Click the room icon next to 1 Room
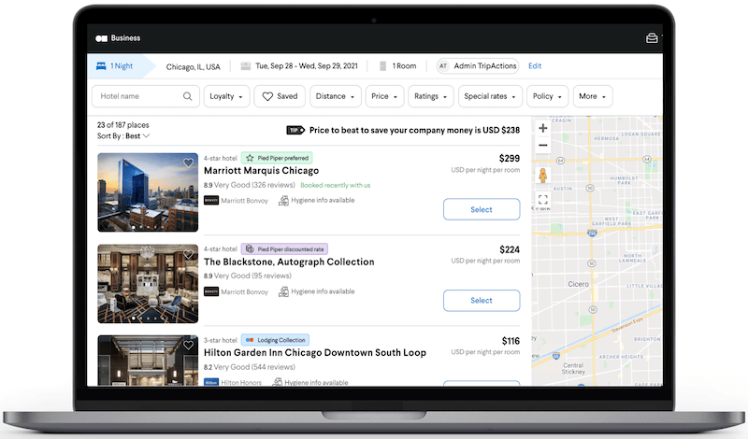This screenshot has width=748, height=439. [382, 66]
